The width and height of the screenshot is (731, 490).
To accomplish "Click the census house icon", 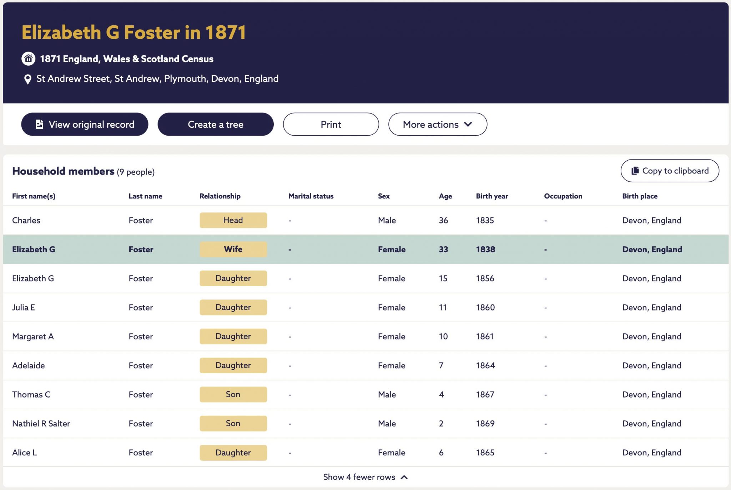I will tap(28, 59).
